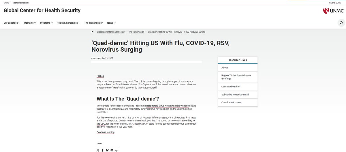
Task: Go to the home breadcrumb icon
Action: coord(92,32)
